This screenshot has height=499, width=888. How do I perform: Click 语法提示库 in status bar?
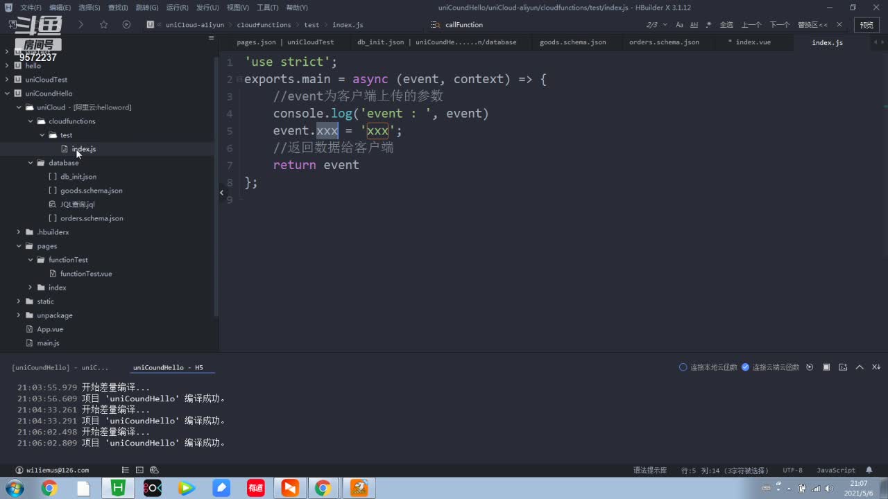(x=650, y=470)
